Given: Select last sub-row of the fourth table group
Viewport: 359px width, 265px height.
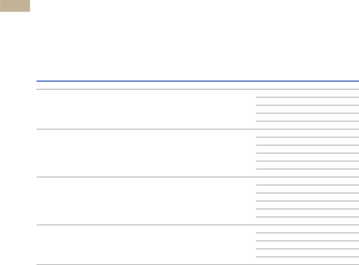Looking at the screenshot, I should pos(307,261).
